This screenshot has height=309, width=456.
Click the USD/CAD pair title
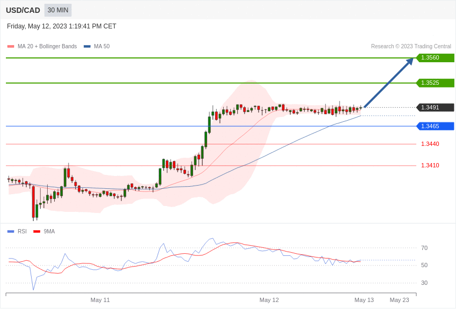coord(23,10)
